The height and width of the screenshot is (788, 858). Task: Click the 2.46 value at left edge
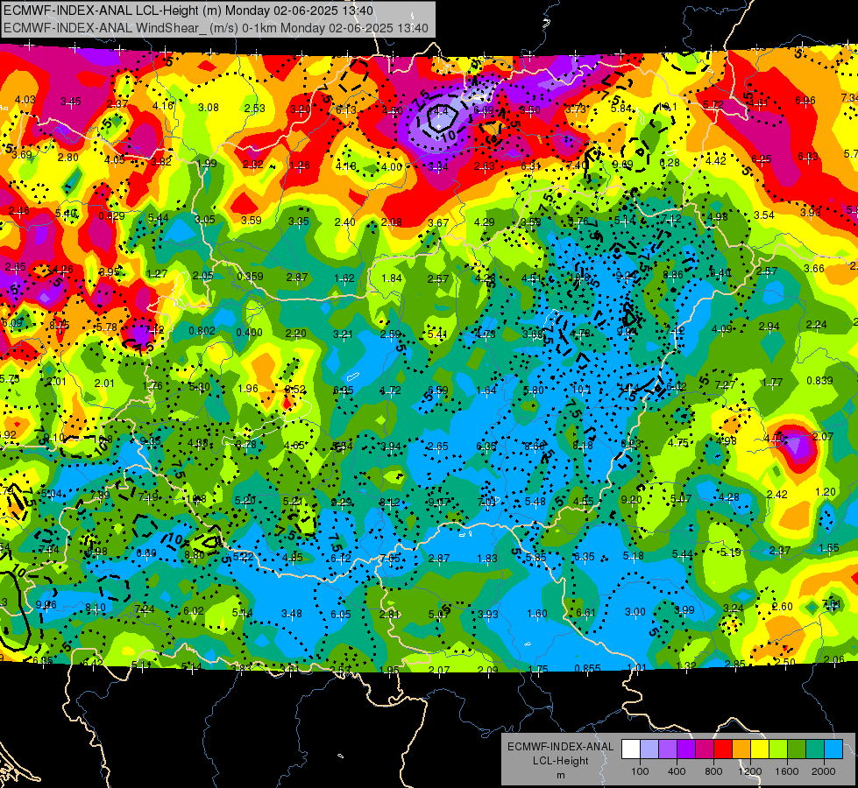19,210
